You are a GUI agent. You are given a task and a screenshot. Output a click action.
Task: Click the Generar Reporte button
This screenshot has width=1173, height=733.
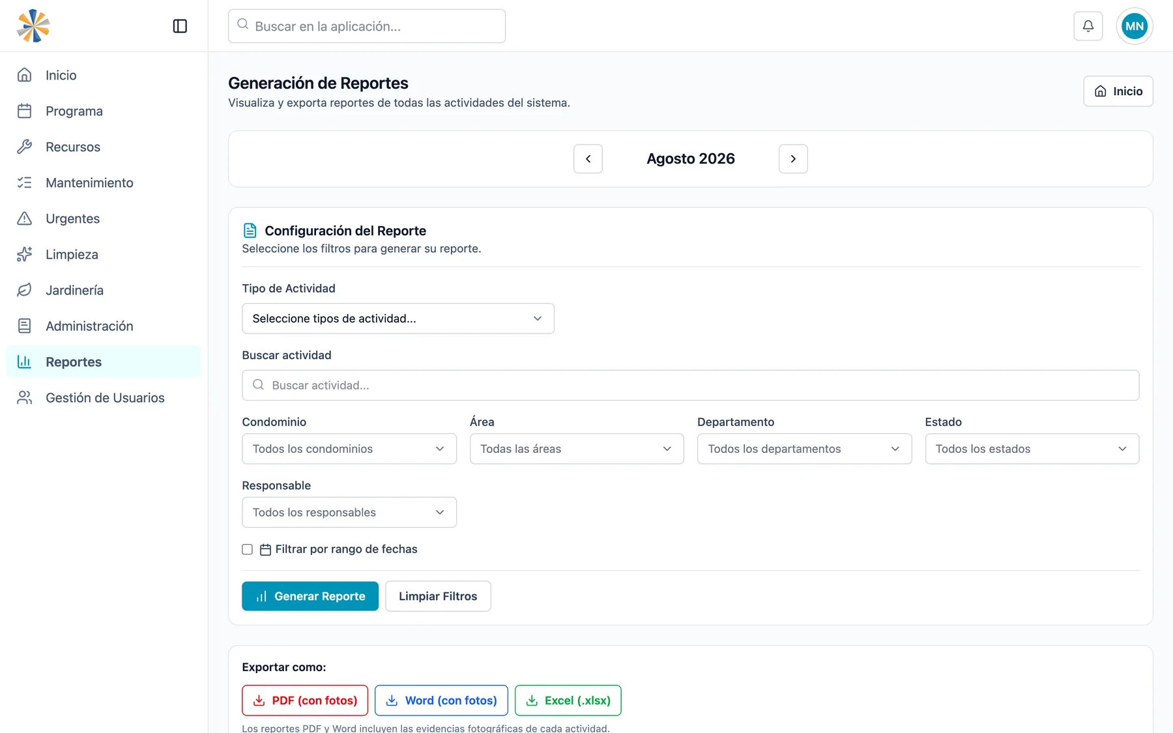310,596
